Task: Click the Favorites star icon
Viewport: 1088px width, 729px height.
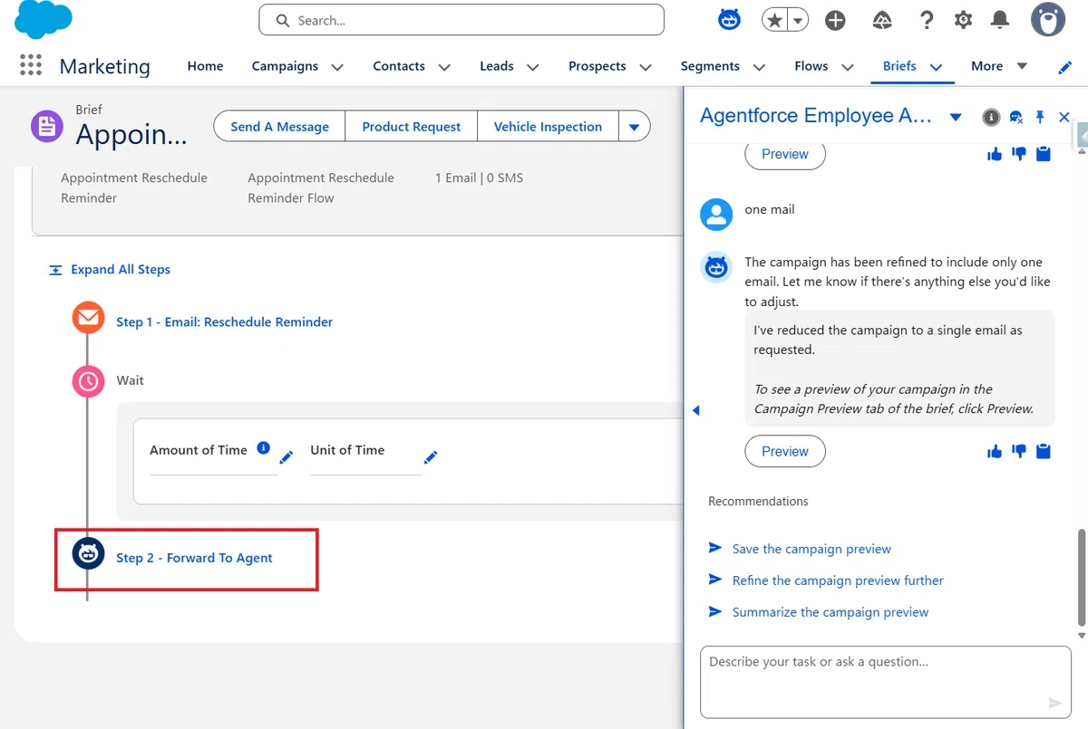Action: (x=774, y=21)
